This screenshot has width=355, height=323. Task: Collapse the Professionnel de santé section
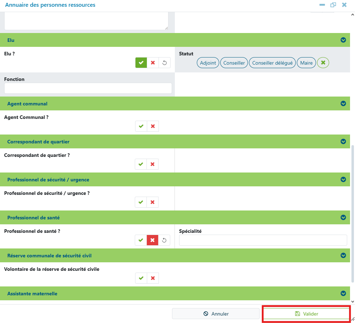(343, 217)
